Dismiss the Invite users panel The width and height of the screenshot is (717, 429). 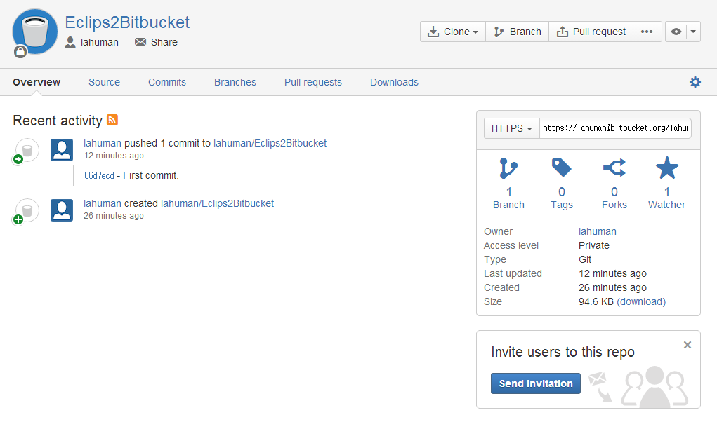[x=688, y=345]
